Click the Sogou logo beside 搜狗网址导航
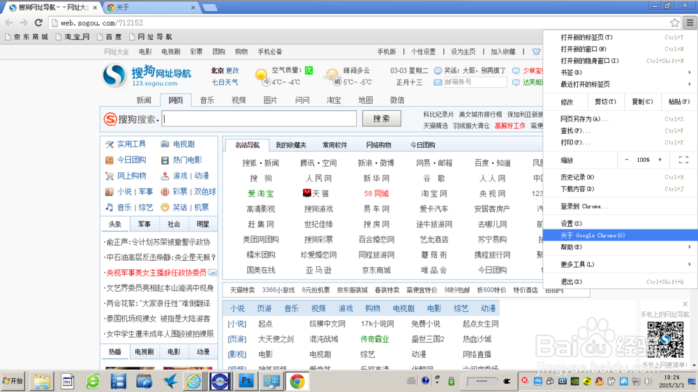The height and width of the screenshot is (392, 698). pyautogui.click(x=115, y=75)
